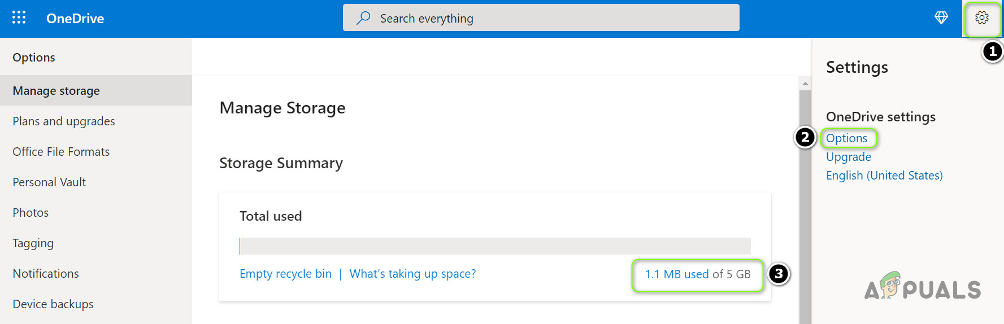This screenshot has width=1004, height=324.
Task: Select Manage storage in sidebar
Action: click(56, 91)
